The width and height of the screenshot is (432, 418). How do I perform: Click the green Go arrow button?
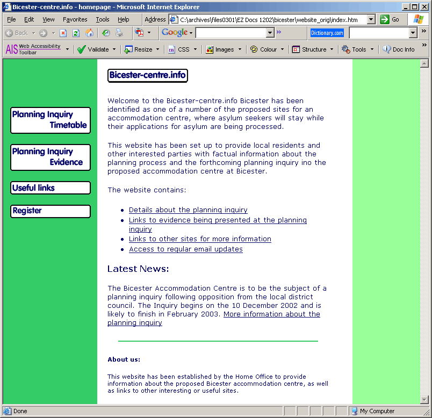384,19
